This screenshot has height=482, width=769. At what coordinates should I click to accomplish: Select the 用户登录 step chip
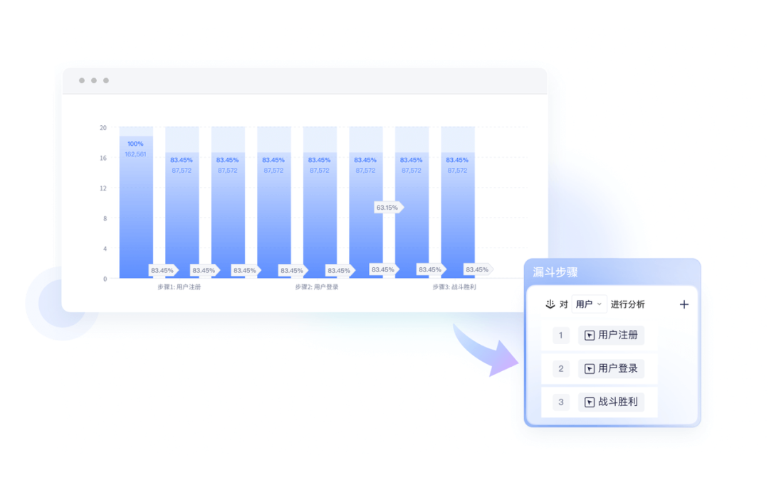coord(611,368)
